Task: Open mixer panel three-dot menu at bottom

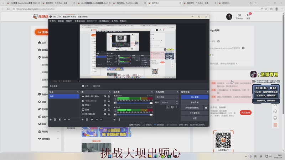Action: tap(119, 119)
